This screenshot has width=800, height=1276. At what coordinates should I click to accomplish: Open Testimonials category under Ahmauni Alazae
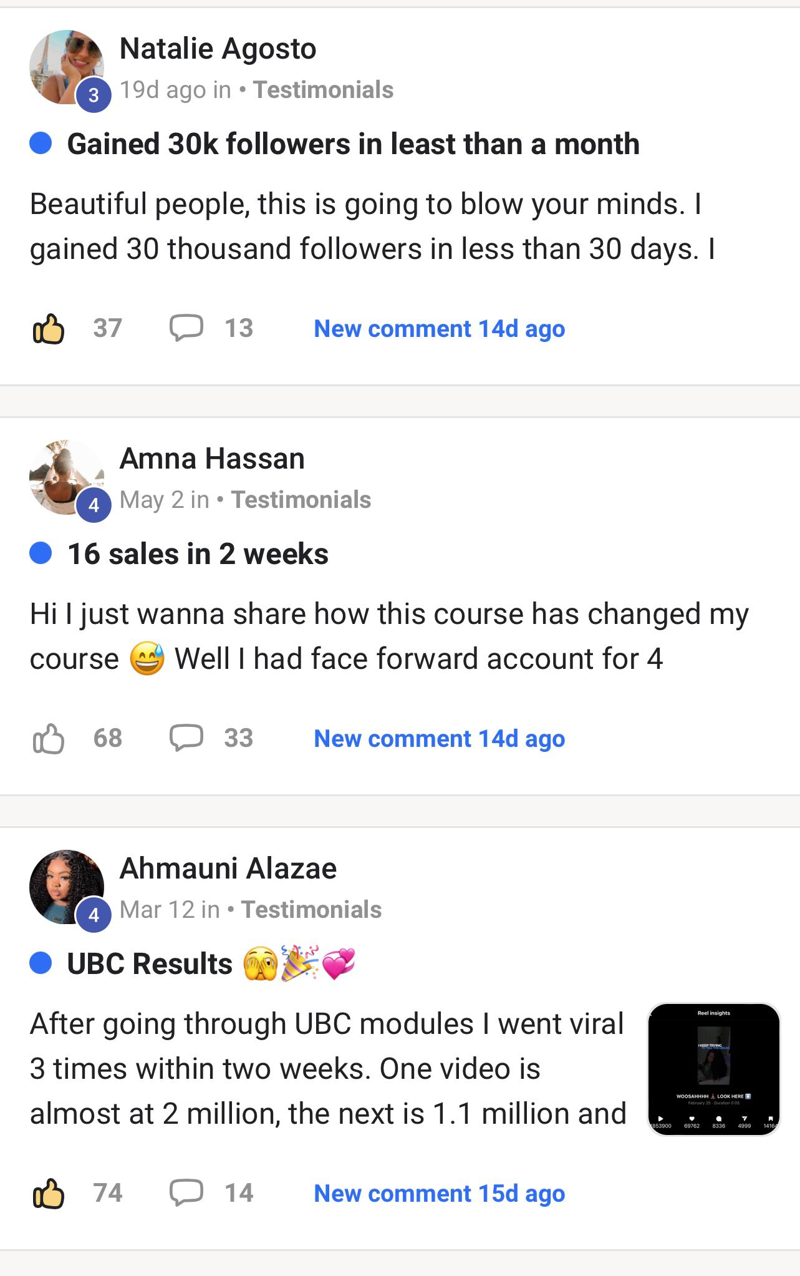click(311, 910)
